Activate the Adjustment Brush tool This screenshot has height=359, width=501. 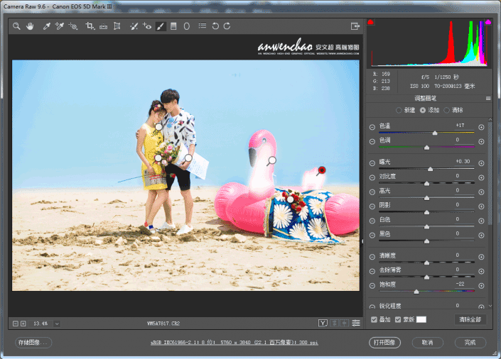pos(161,26)
